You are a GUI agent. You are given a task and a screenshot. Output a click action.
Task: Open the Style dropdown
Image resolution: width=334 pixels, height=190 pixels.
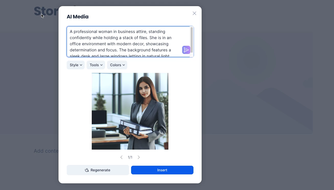coord(76,65)
